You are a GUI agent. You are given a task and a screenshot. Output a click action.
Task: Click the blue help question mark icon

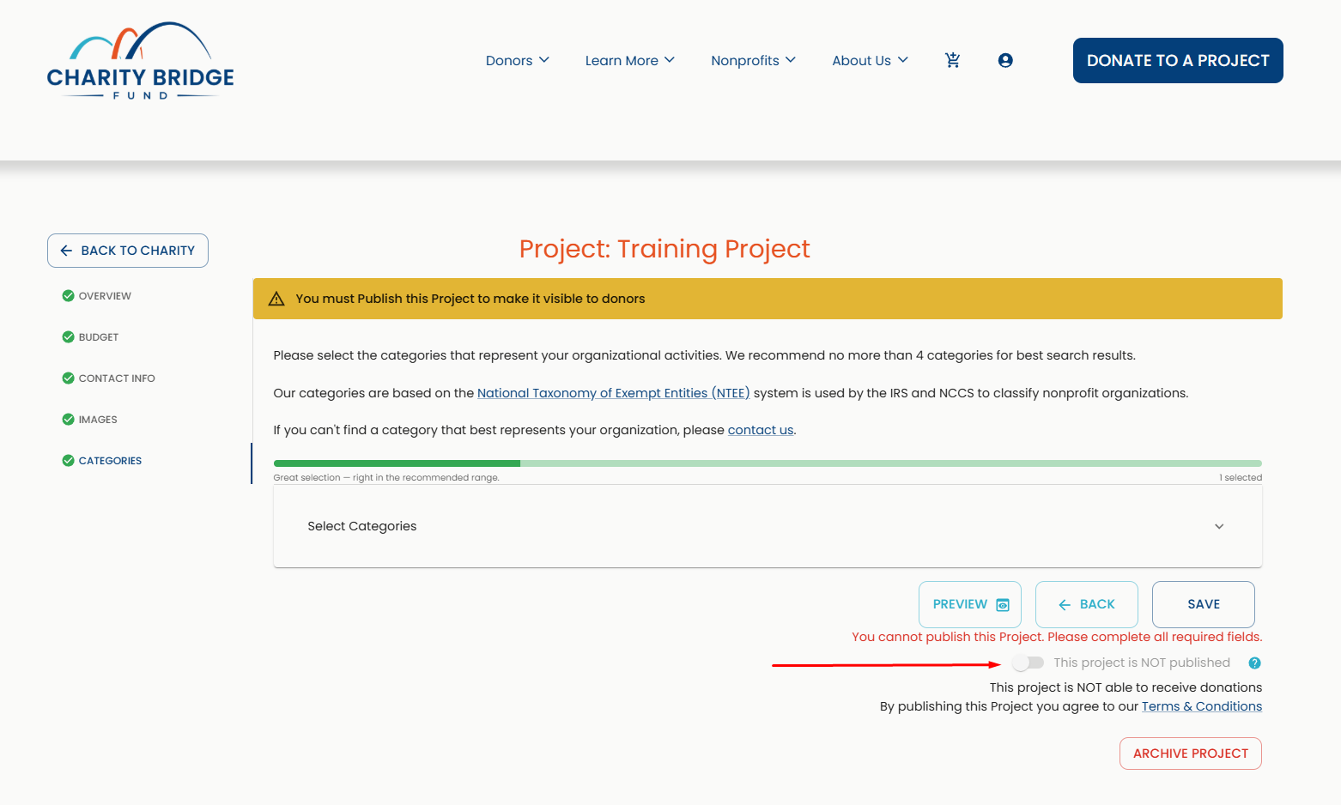tap(1254, 663)
